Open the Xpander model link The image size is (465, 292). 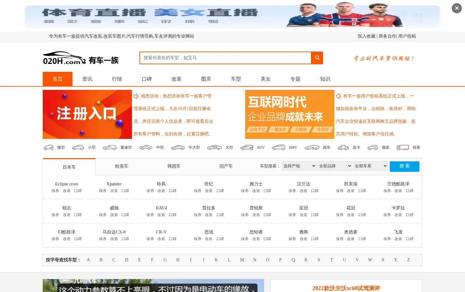114,184
